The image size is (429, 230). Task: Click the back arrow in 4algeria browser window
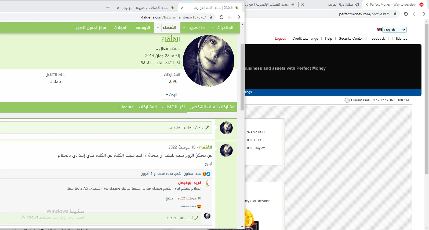(230, 17)
